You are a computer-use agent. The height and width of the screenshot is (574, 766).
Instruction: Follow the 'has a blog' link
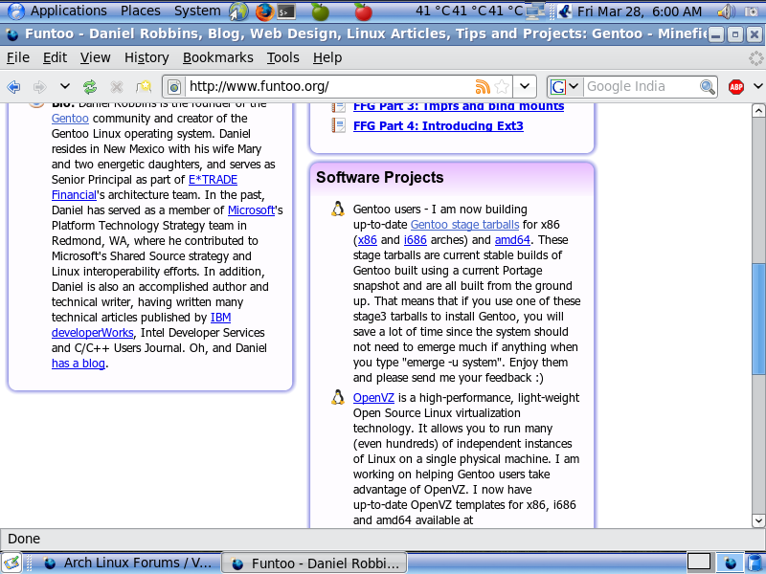point(79,364)
